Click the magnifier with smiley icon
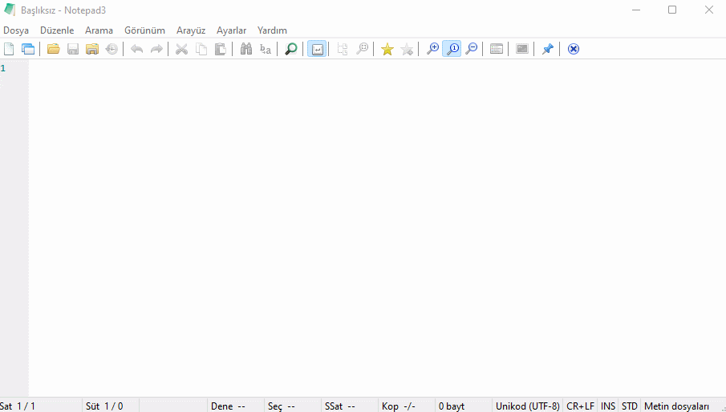The image size is (726, 412). (x=362, y=49)
